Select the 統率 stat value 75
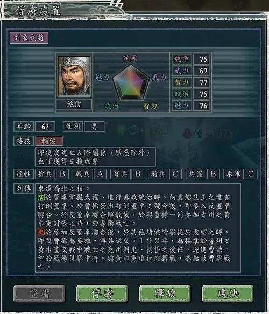This screenshot has height=314, width=269. pyautogui.click(x=202, y=59)
